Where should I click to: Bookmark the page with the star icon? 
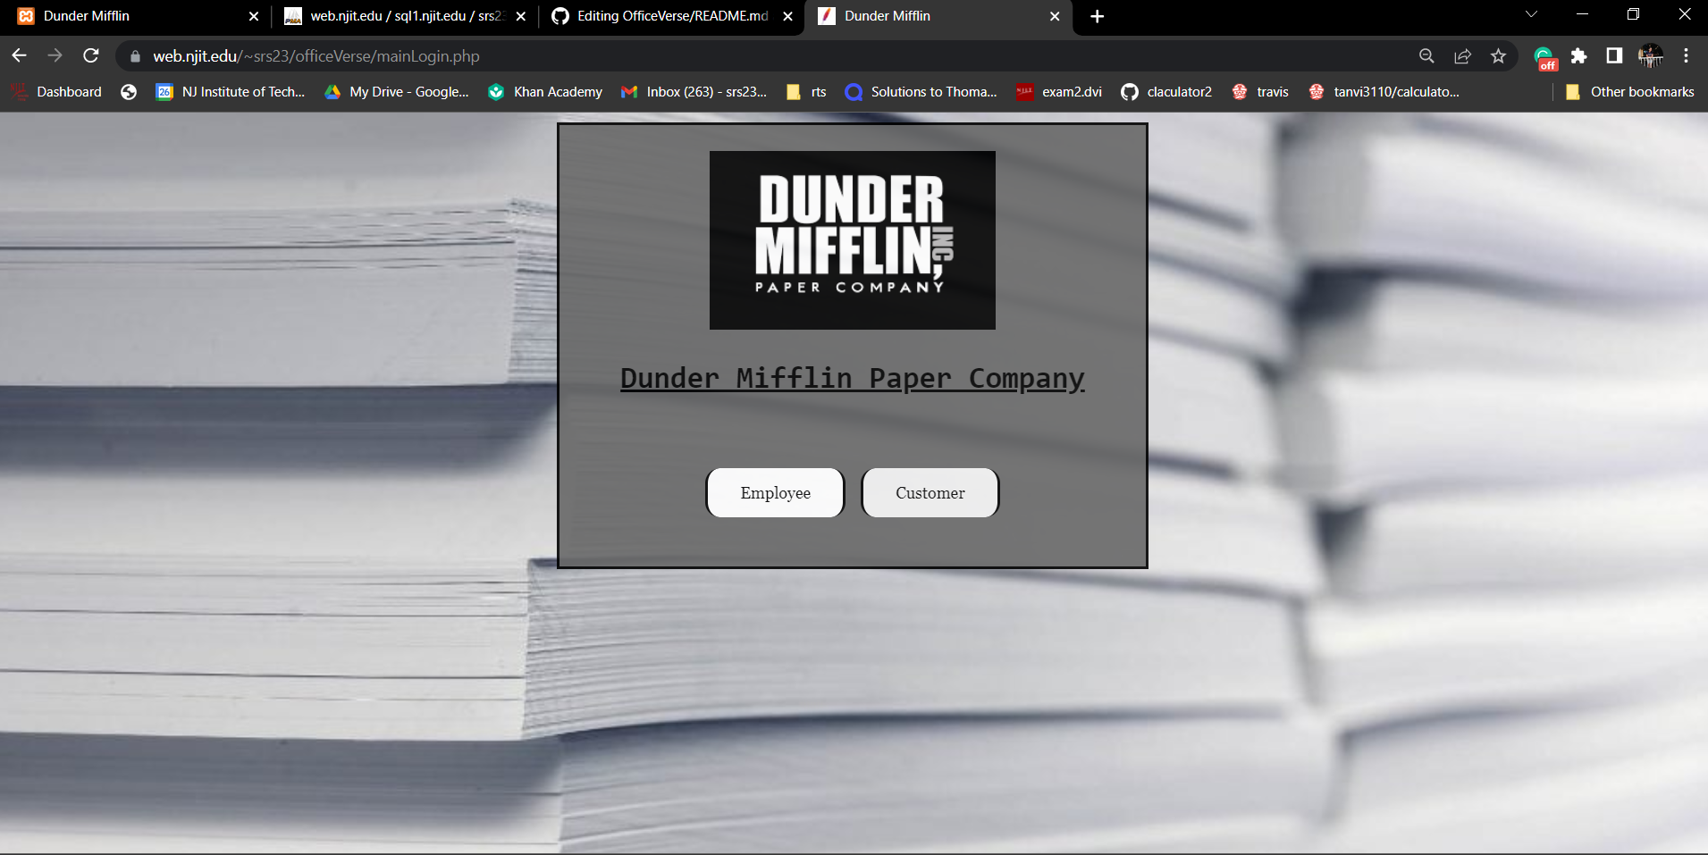click(1499, 55)
